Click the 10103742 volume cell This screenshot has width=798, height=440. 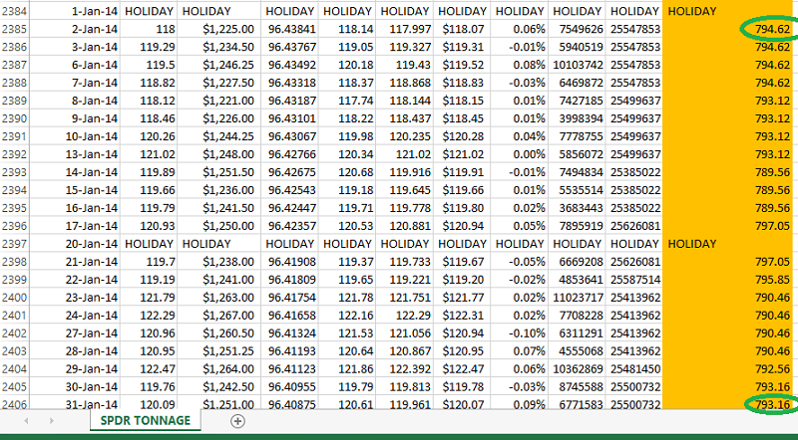578,65
